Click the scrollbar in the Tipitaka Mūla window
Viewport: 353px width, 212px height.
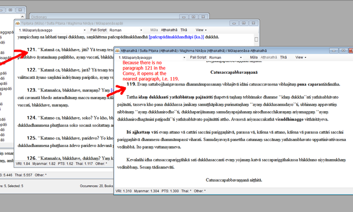(256, 40)
